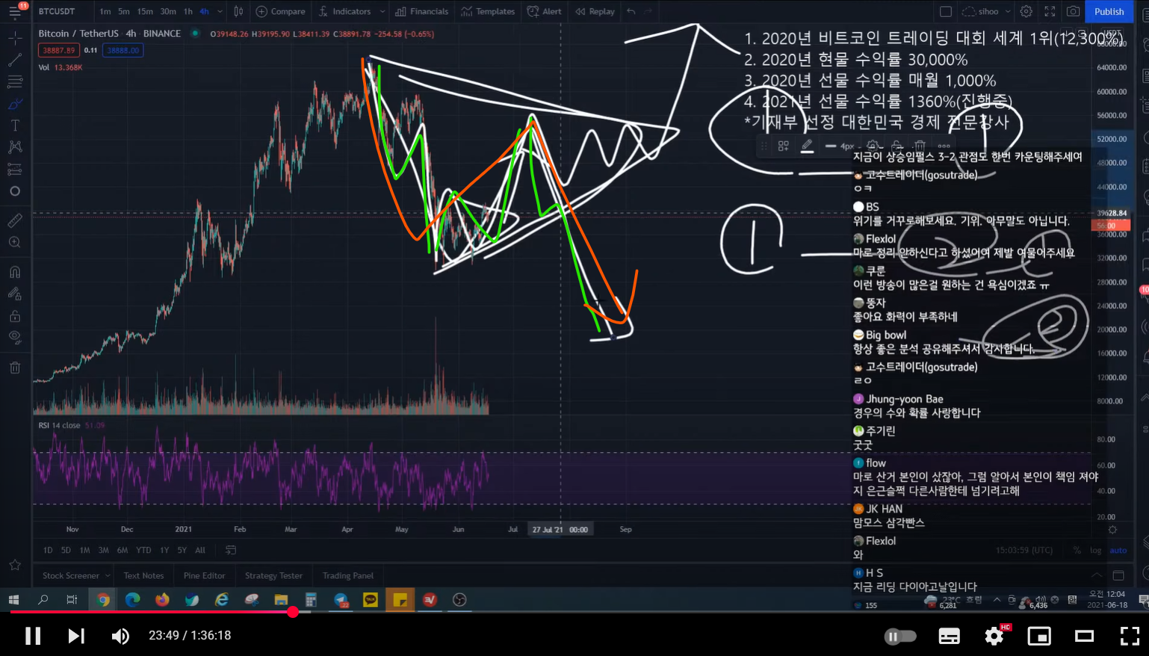Open the Pine Editor tab
The width and height of the screenshot is (1149, 656).
pyautogui.click(x=204, y=575)
